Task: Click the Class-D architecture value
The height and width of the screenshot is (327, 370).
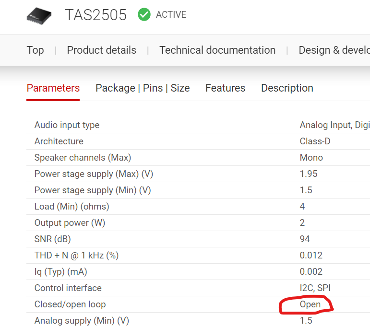Action: click(x=315, y=141)
